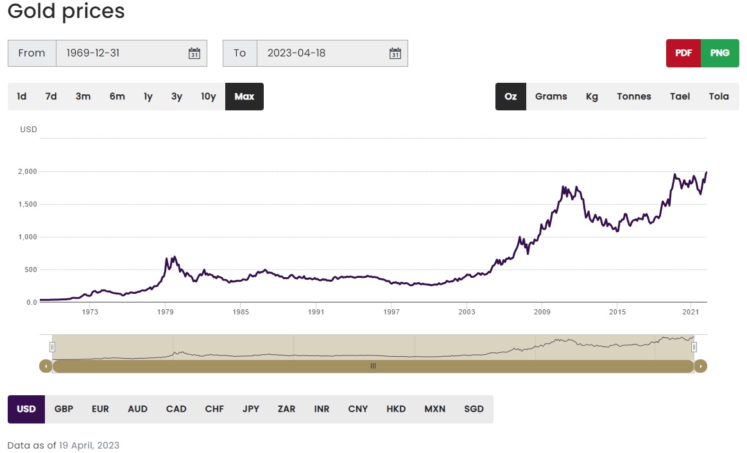This screenshot has width=747, height=453.
Task: Switch units to Tonnes
Action: (x=633, y=96)
